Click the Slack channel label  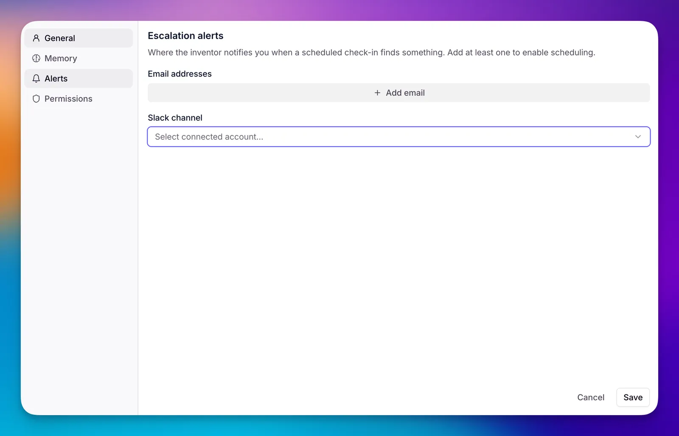pos(175,118)
